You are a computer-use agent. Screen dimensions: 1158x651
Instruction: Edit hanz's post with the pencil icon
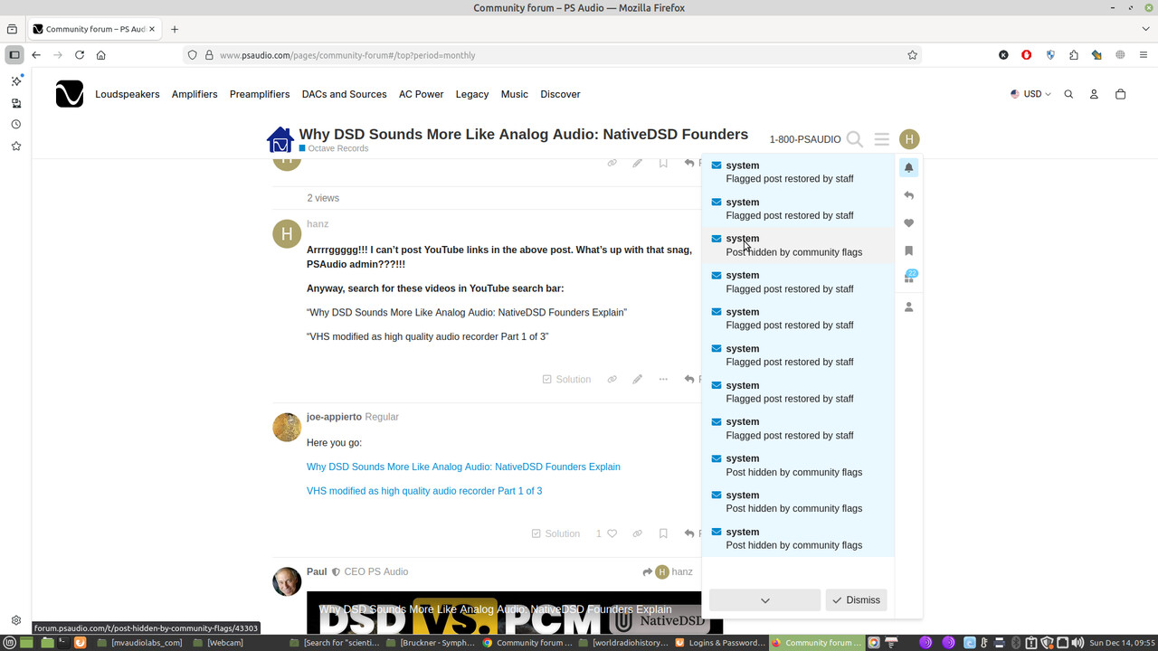click(x=638, y=379)
